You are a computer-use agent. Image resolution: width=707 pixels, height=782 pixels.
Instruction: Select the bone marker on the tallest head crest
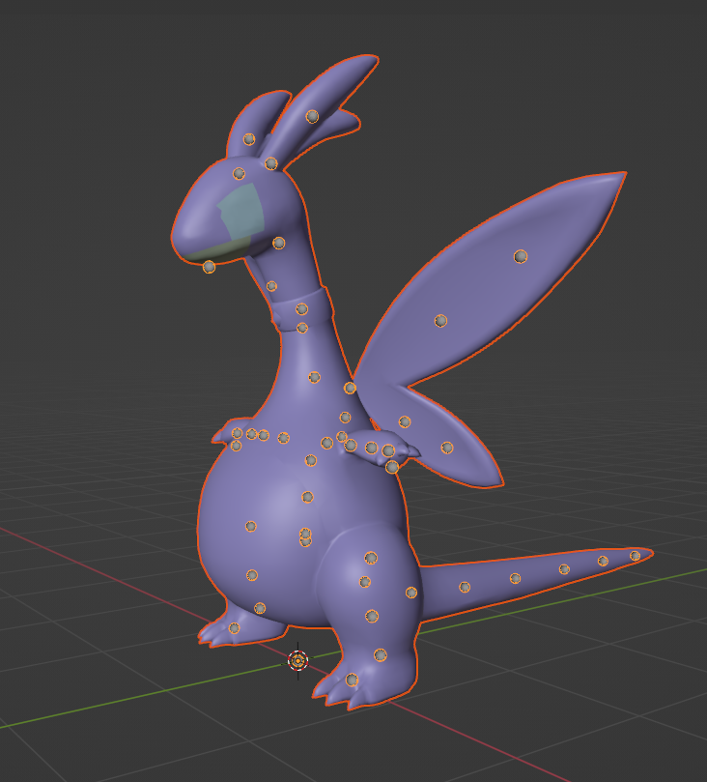(312, 117)
